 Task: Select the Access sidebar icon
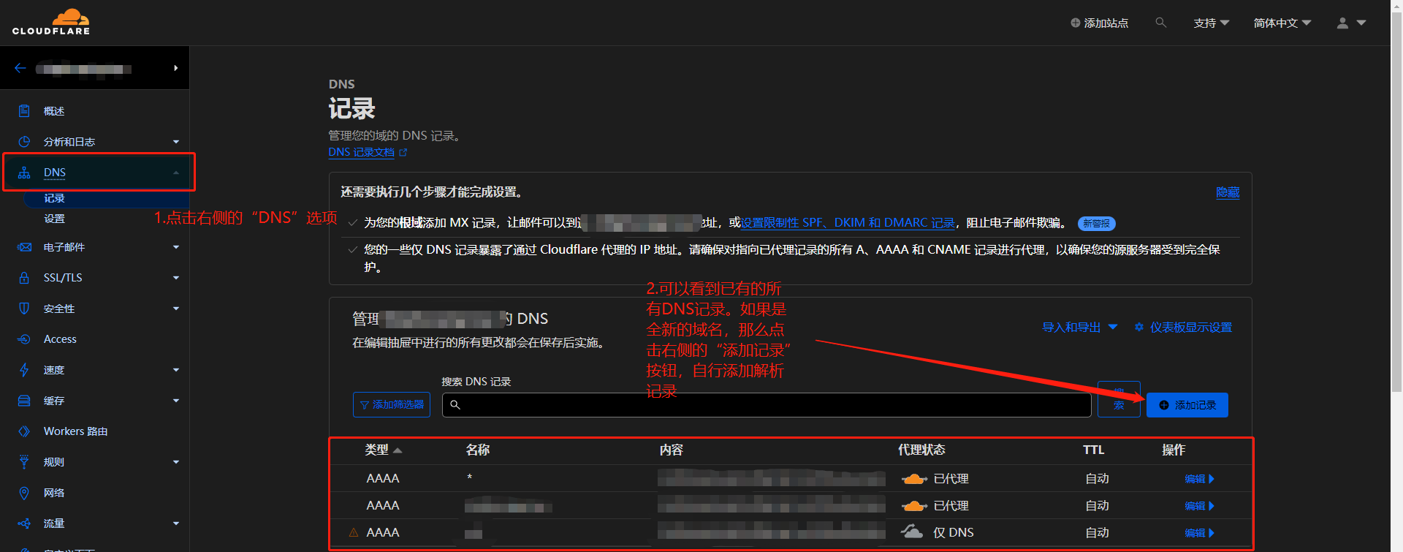pyautogui.click(x=24, y=339)
